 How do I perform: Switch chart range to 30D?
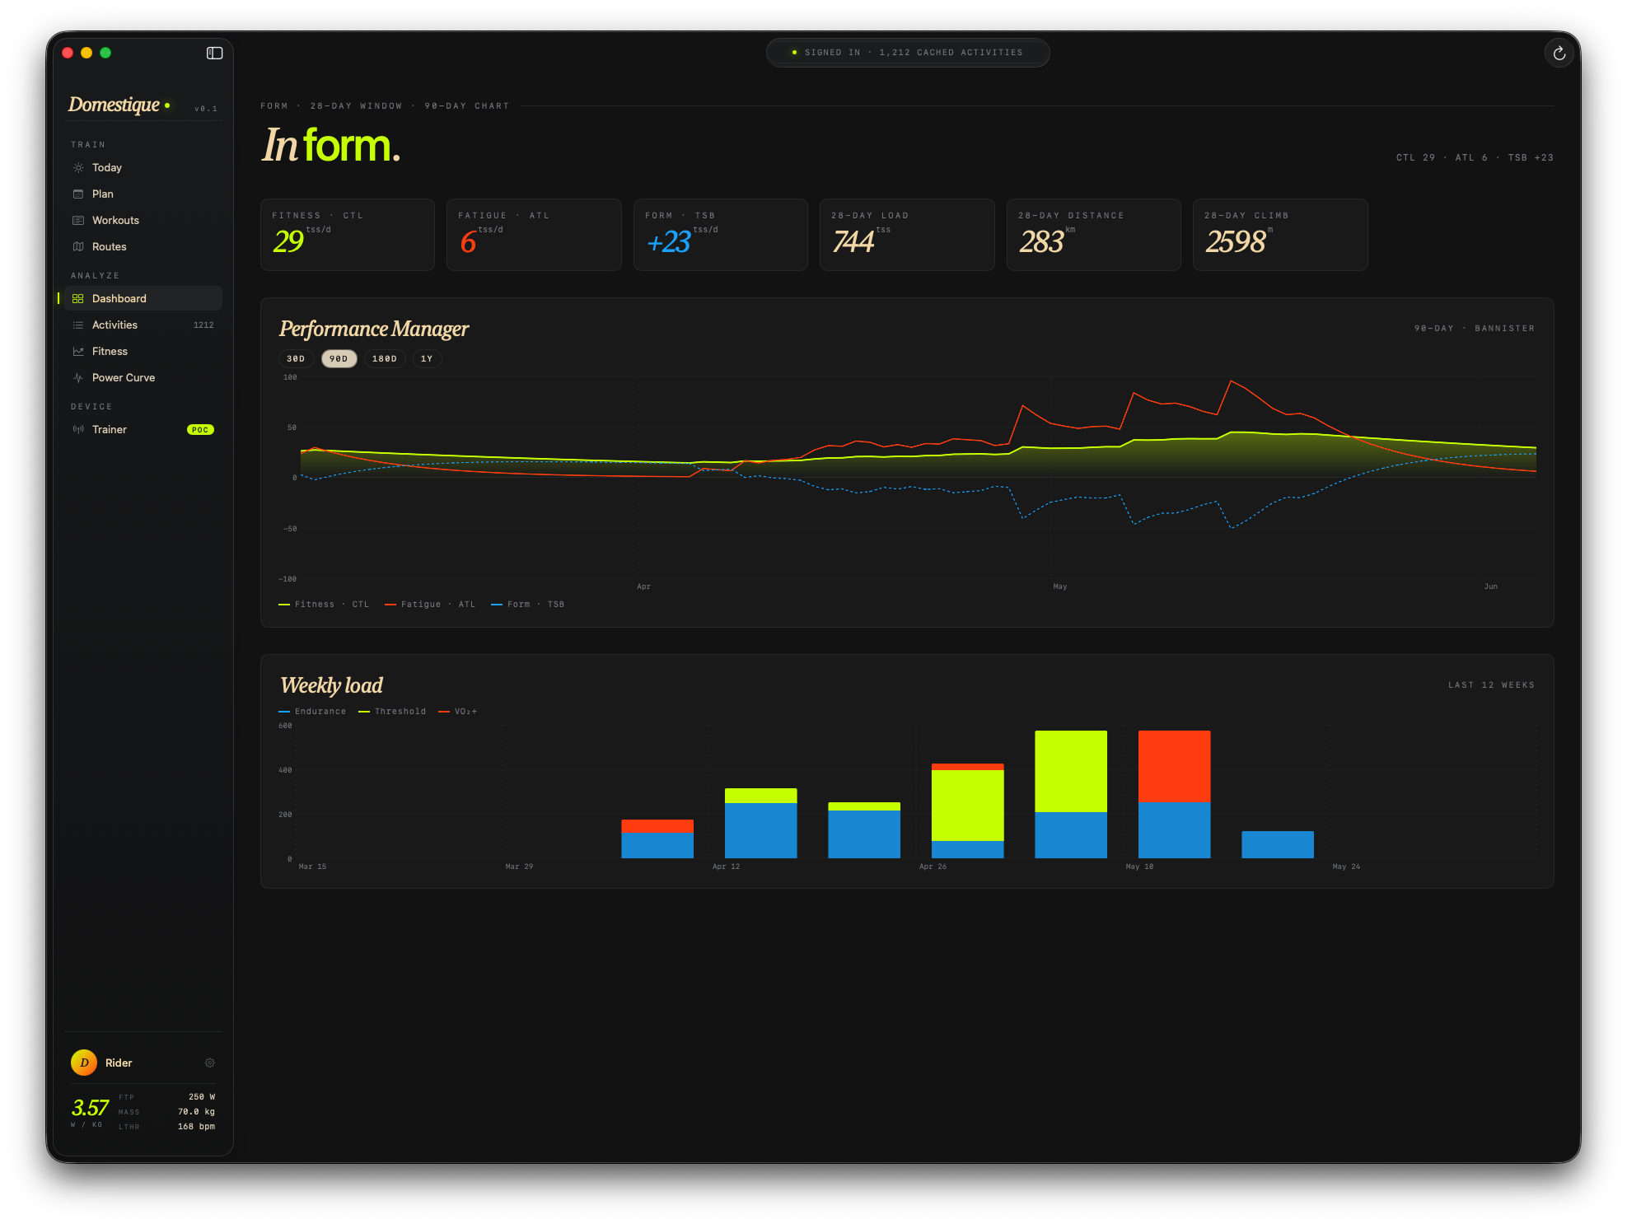(296, 358)
